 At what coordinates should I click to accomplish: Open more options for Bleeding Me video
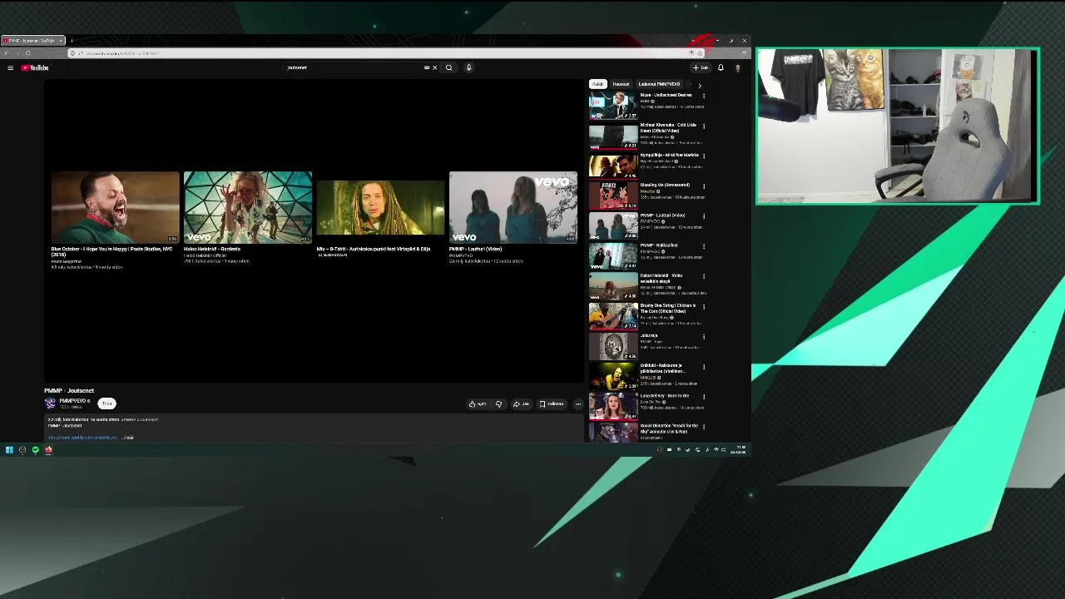[704, 186]
